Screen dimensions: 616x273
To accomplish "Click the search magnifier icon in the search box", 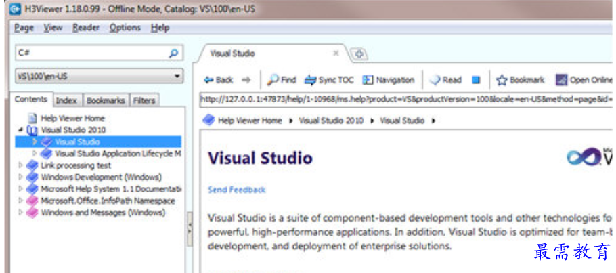I will (x=173, y=54).
